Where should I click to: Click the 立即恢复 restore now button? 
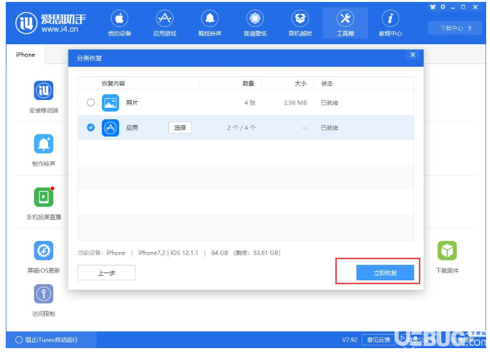[x=385, y=273]
